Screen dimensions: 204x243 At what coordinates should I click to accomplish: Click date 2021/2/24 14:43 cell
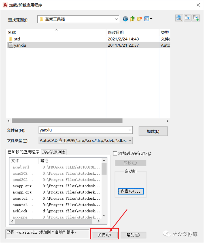[x=123, y=39]
